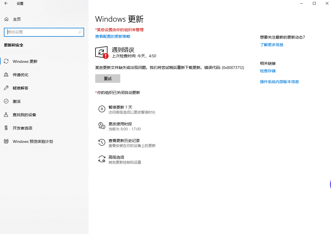Open 高级选项 option text

116,157
